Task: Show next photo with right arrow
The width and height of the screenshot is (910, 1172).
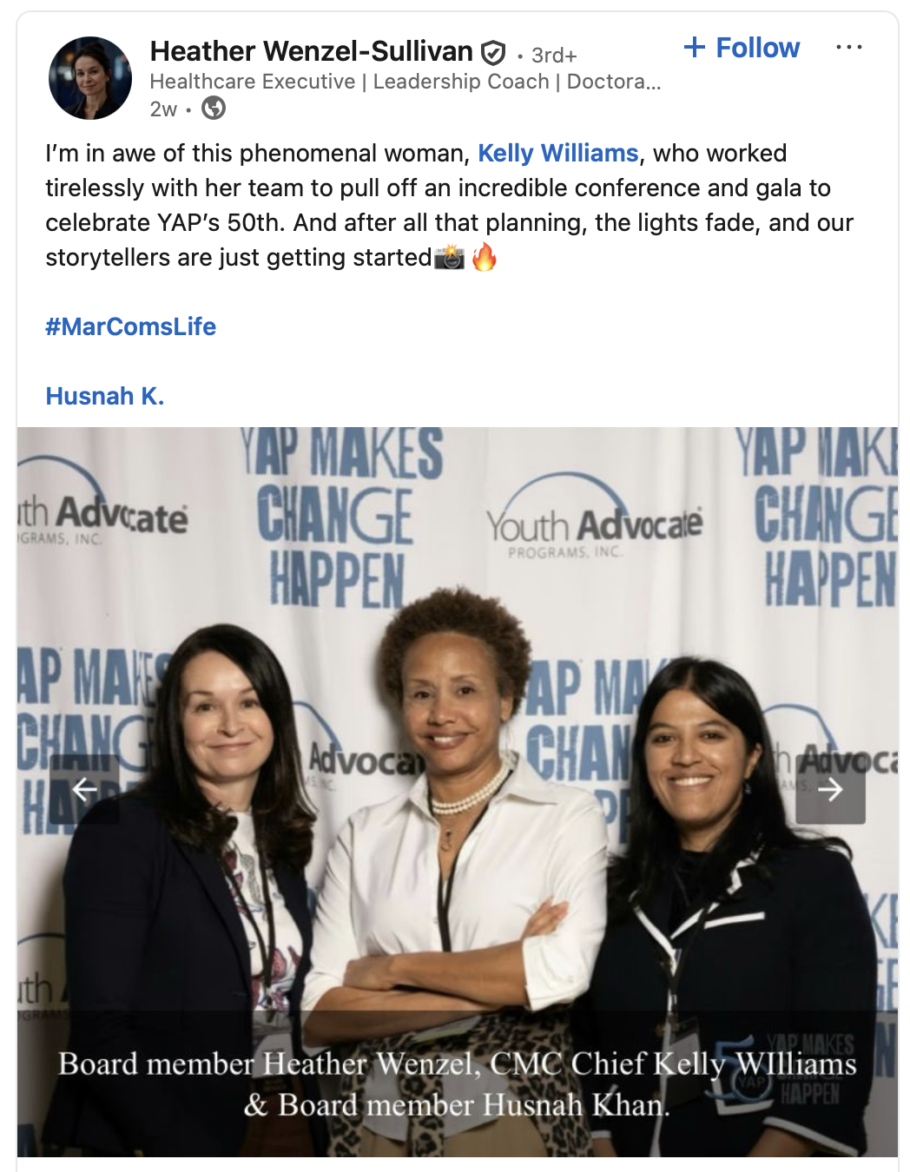Action: coord(831,789)
